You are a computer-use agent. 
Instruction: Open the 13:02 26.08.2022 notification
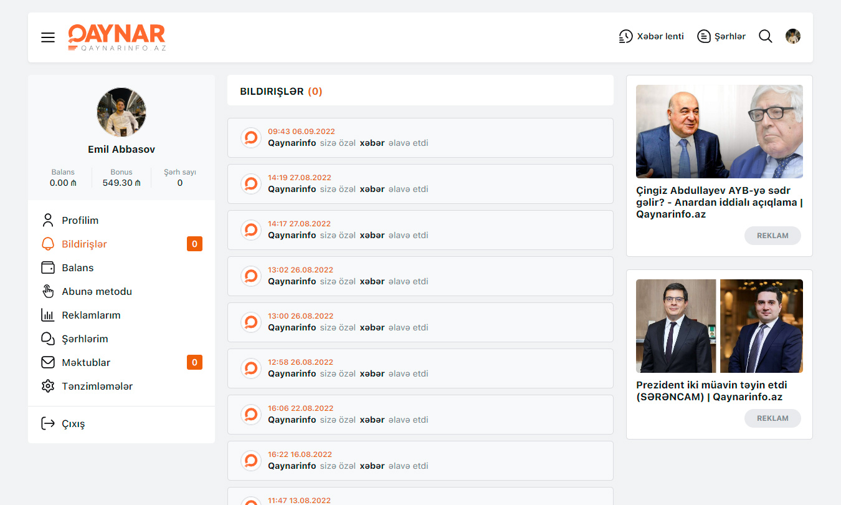click(x=420, y=276)
